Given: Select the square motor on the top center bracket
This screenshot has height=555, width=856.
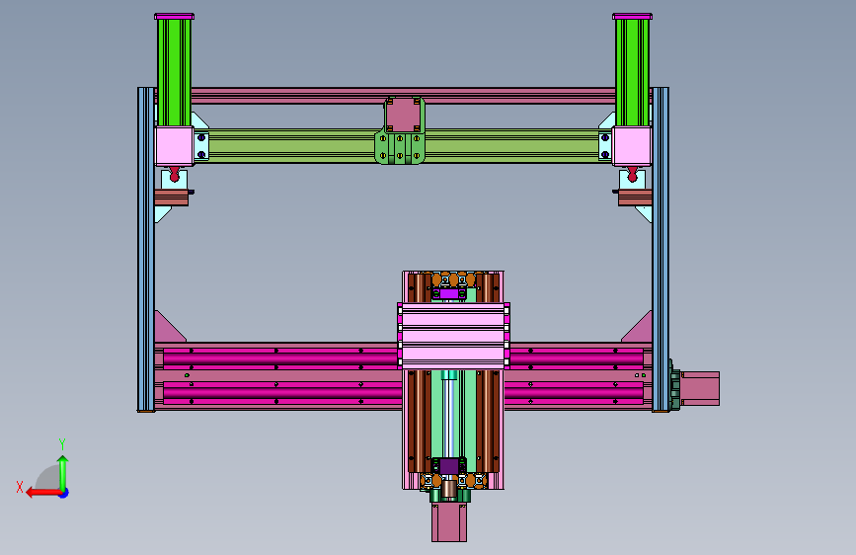Looking at the screenshot, I should (403, 115).
